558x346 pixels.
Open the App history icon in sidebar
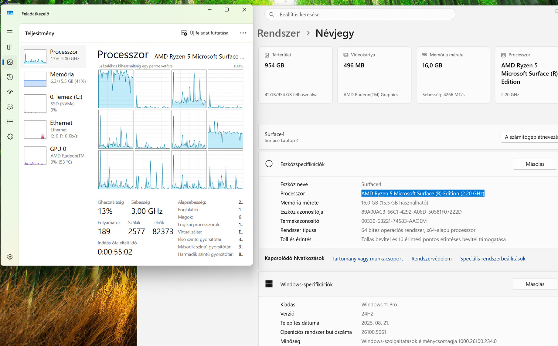click(x=10, y=77)
